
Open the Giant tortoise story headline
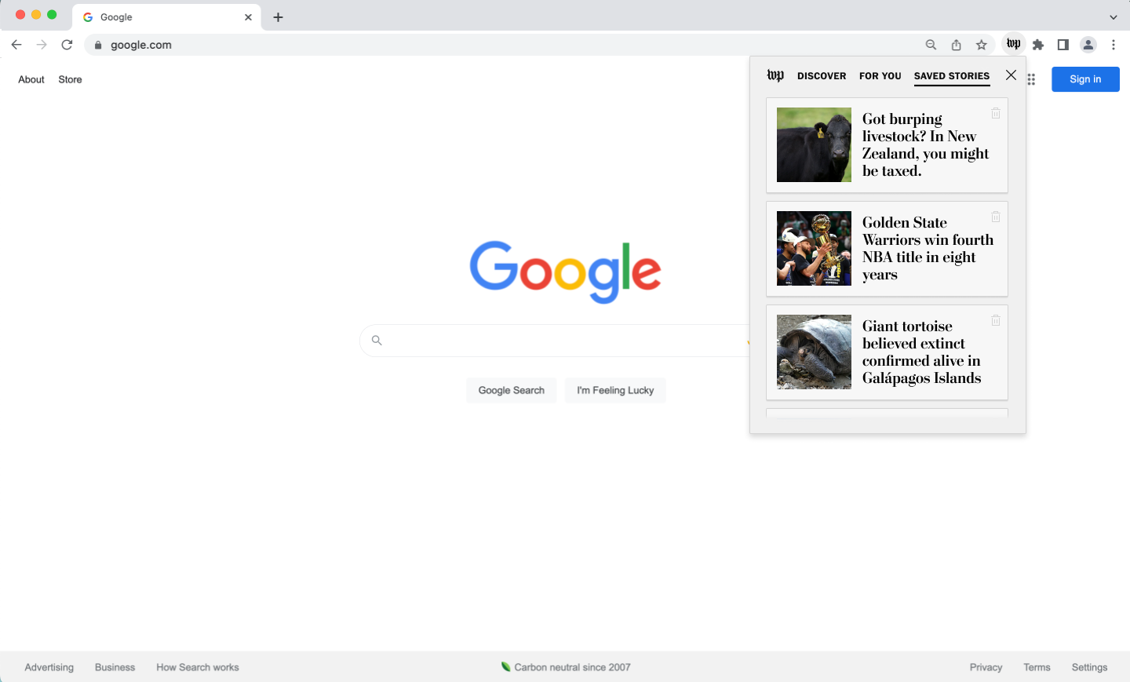[922, 352]
